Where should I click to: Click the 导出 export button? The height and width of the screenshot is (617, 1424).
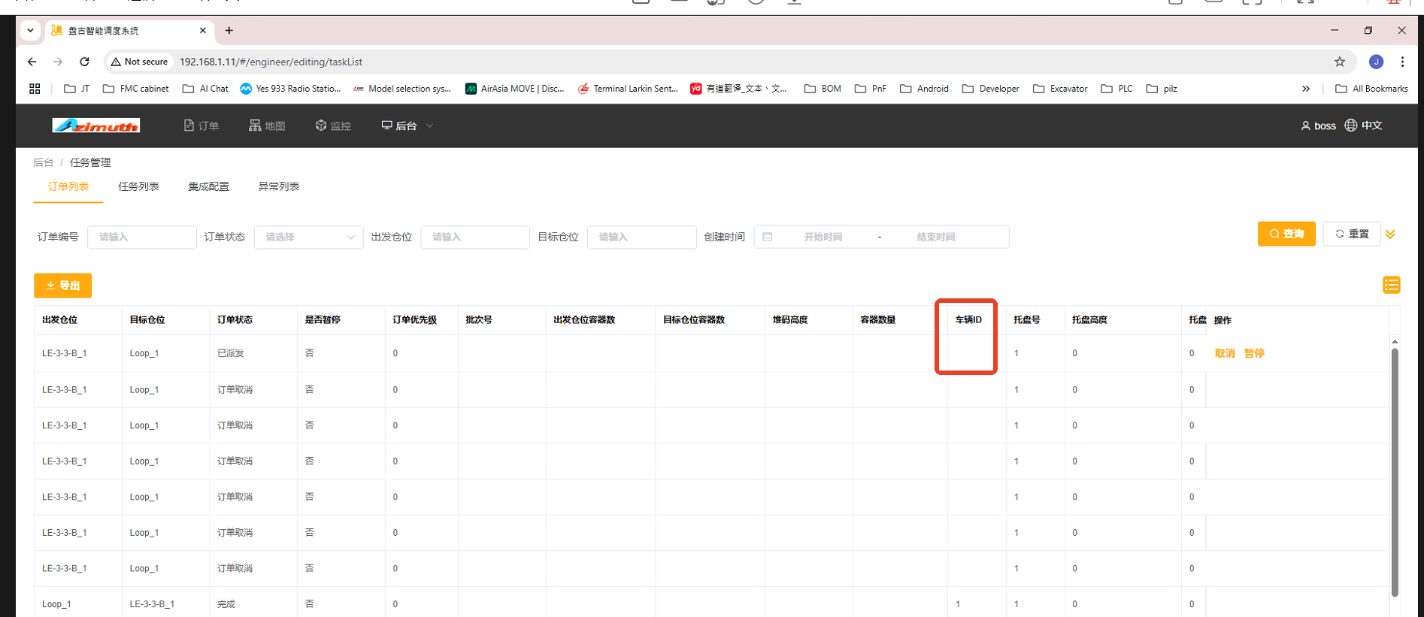click(62, 286)
